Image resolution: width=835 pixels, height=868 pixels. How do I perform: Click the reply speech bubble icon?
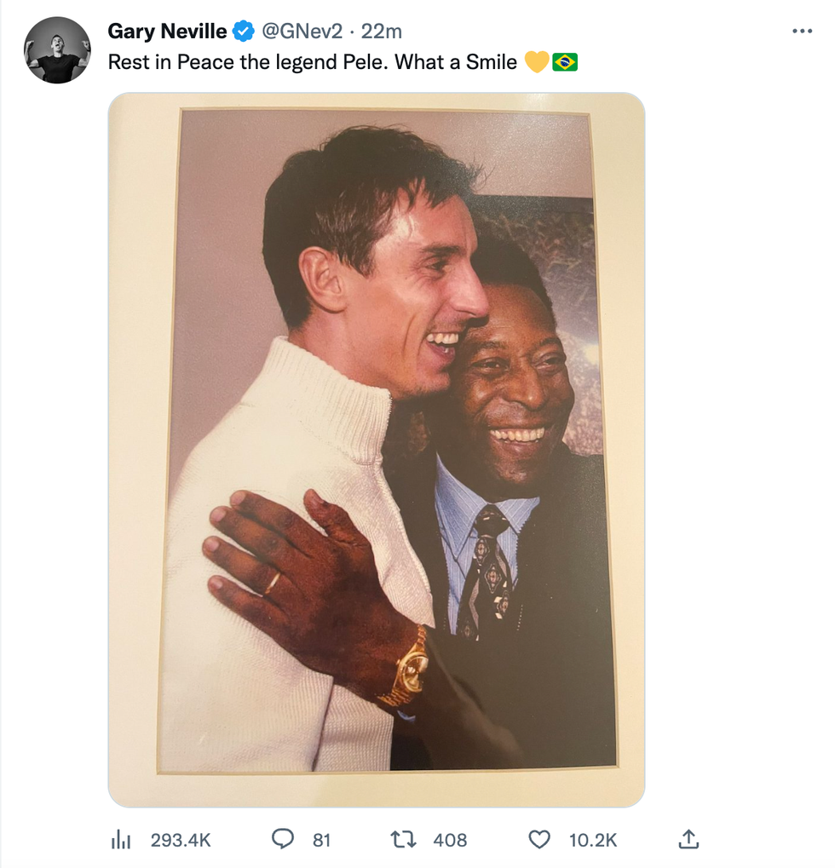[x=282, y=839]
